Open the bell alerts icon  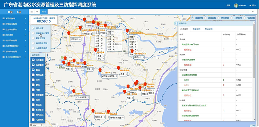[18, 12]
